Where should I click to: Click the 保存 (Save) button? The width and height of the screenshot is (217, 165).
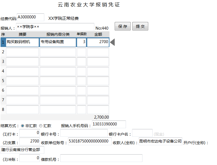click(122, 26)
